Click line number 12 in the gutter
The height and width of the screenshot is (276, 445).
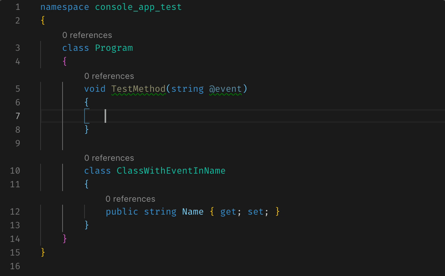(x=15, y=212)
